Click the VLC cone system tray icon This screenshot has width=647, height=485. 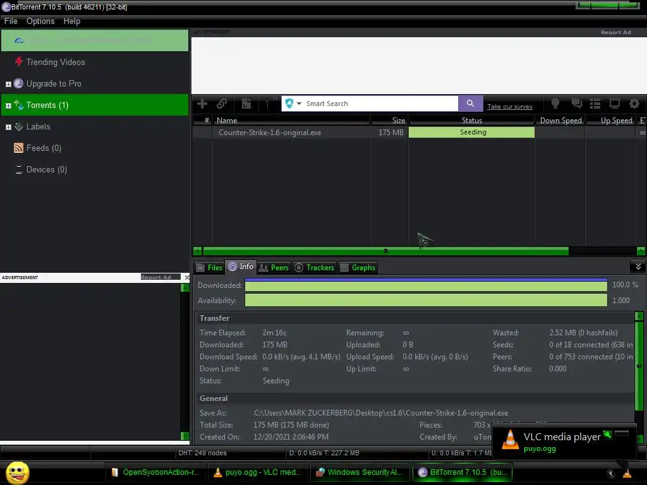point(627,474)
